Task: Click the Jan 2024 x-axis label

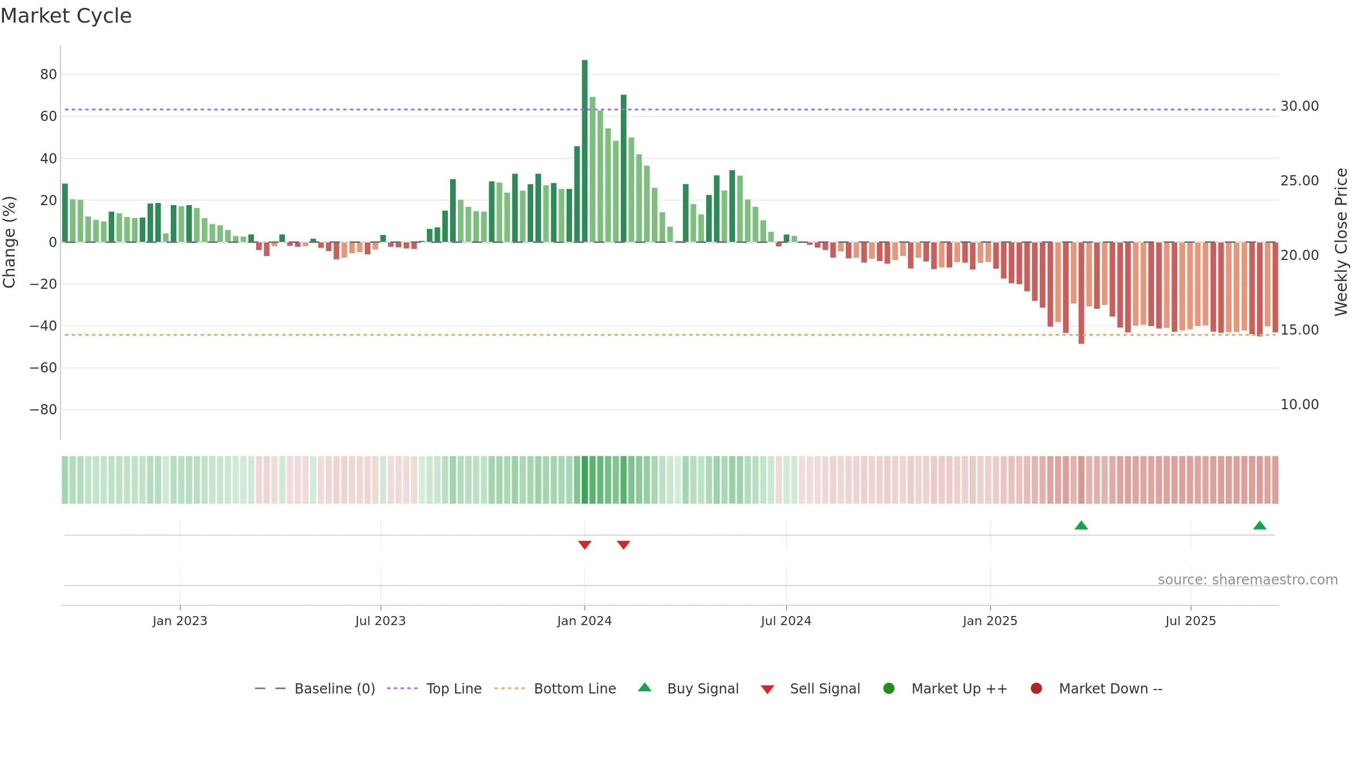Action: pyautogui.click(x=585, y=621)
